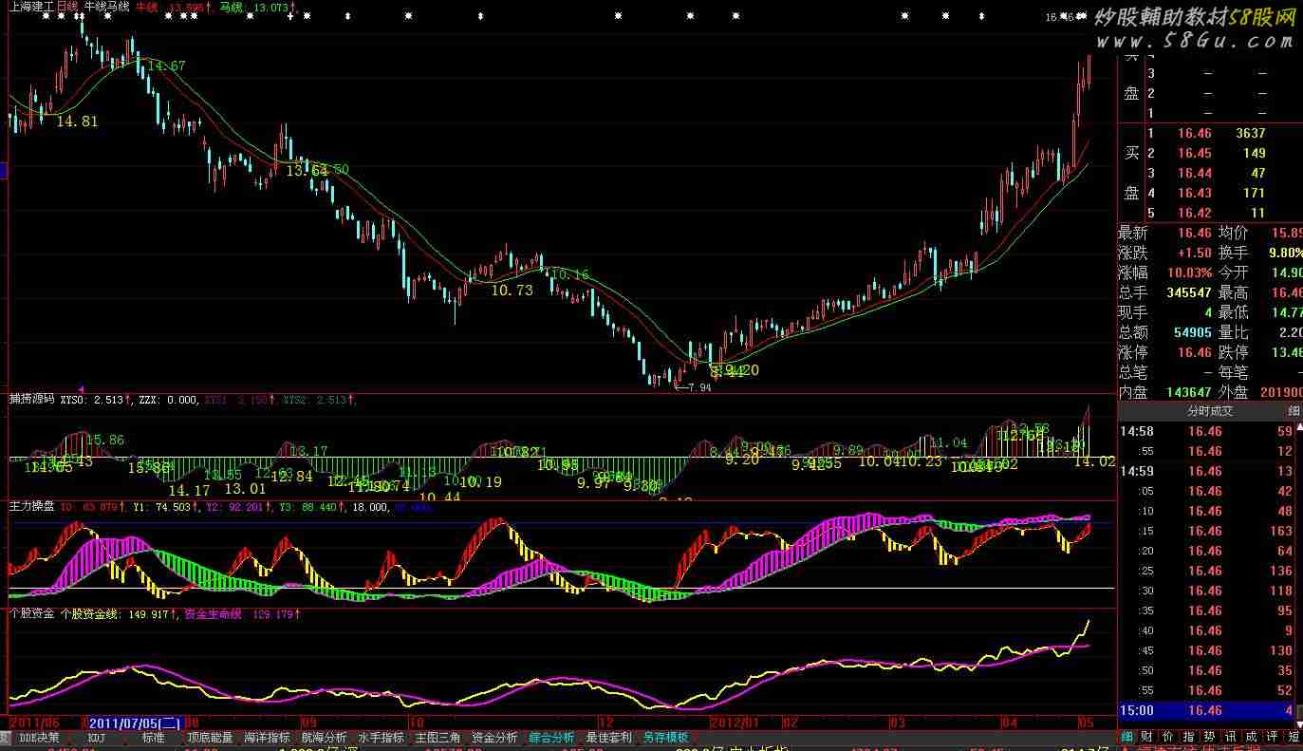Switch to the 海洋指标 tab
This screenshot has width=1303, height=751.
tap(267, 737)
